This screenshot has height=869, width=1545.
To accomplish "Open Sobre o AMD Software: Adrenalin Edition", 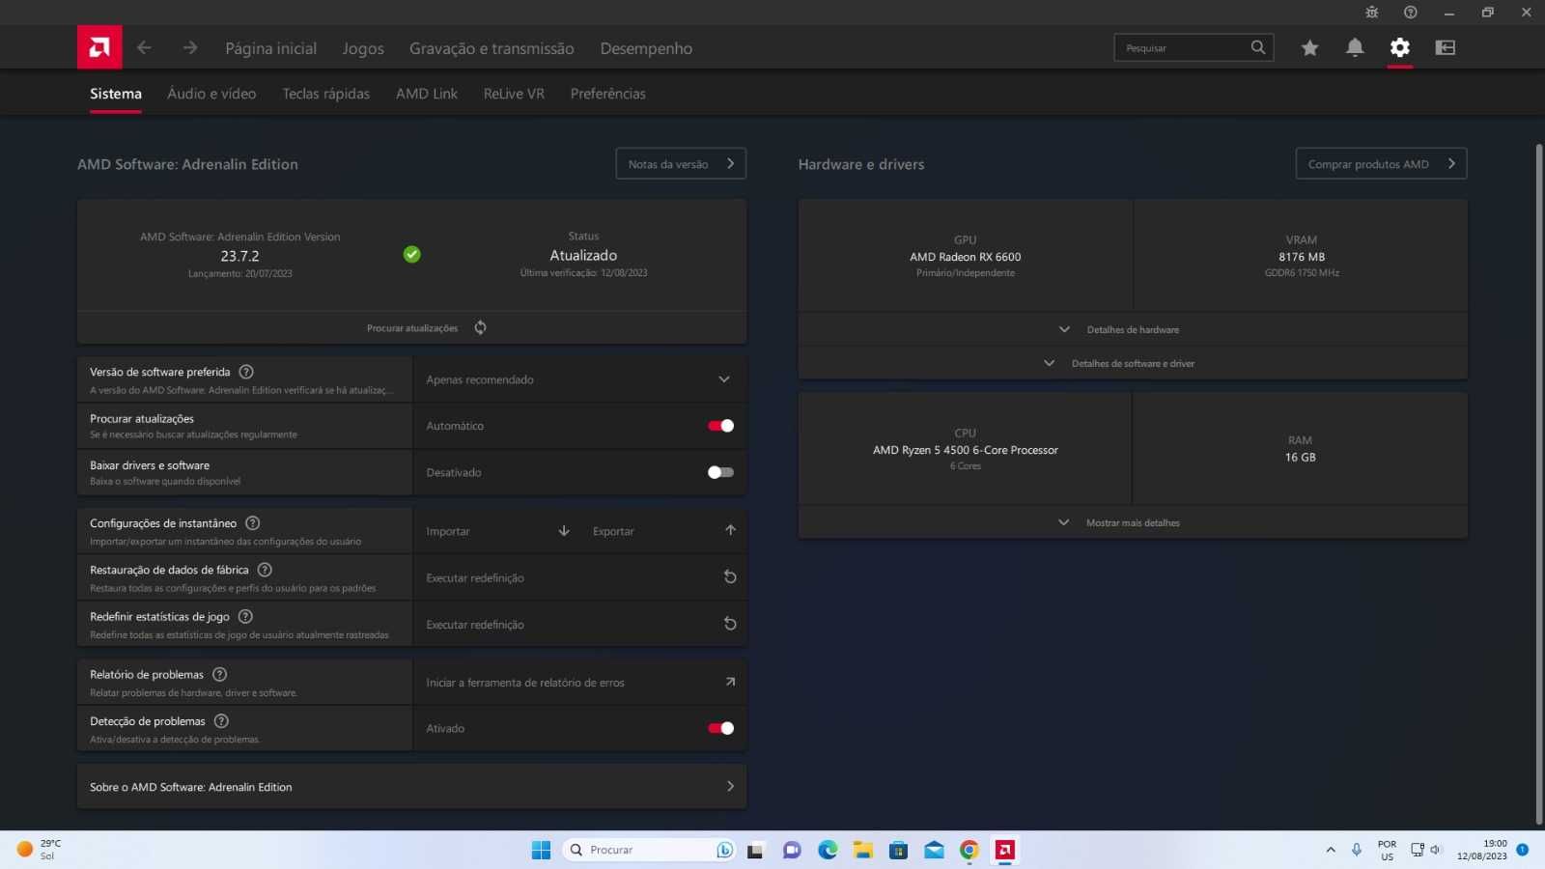I will tap(411, 787).
